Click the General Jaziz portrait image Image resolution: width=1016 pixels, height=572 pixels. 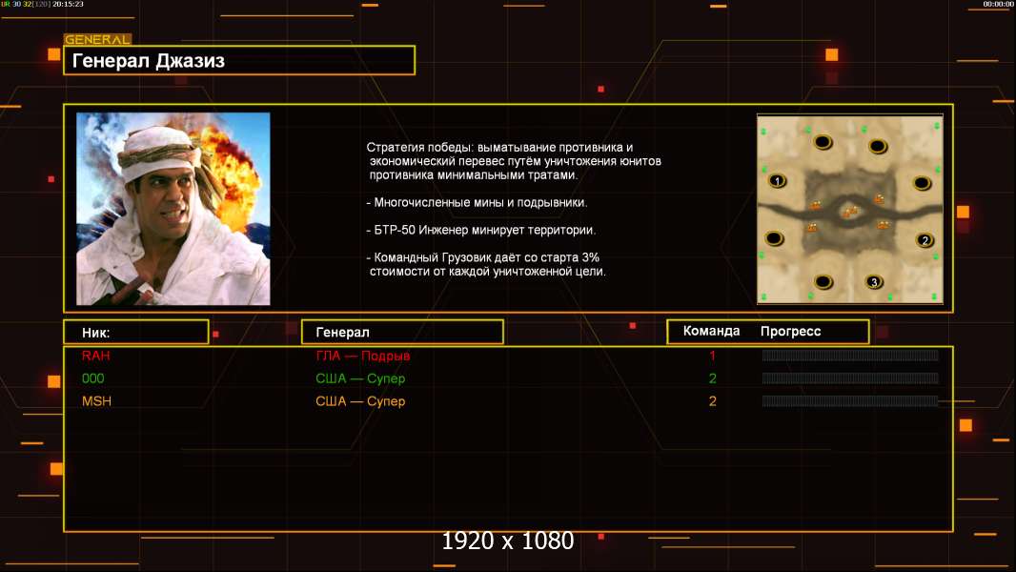click(x=173, y=209)
